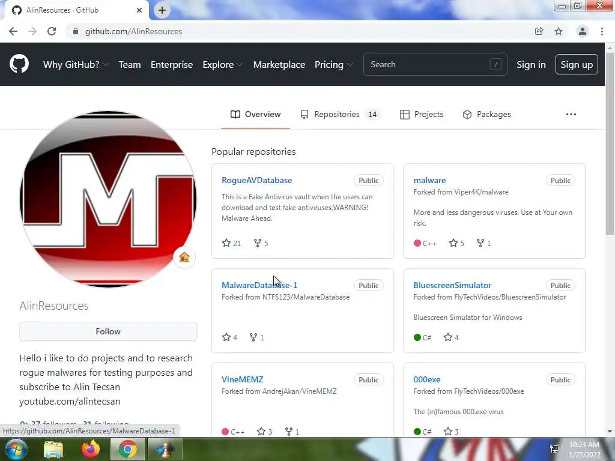
Task: Open the VineMEMZ repository
Action: coord(242,379)
